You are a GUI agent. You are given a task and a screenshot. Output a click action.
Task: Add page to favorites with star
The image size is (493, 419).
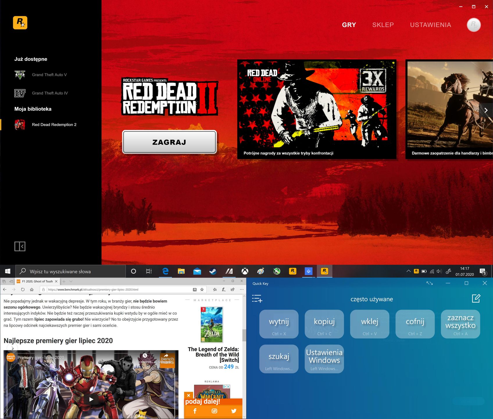coord(202,290)
